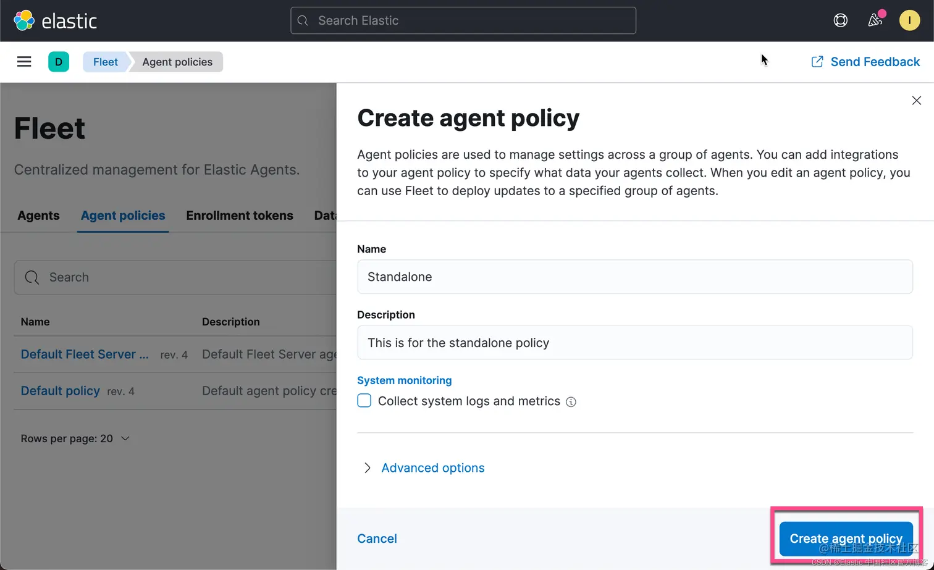The image size is (934, 570).
Task: Click the system monitoring info icon
Action: [x=571, y=402]
